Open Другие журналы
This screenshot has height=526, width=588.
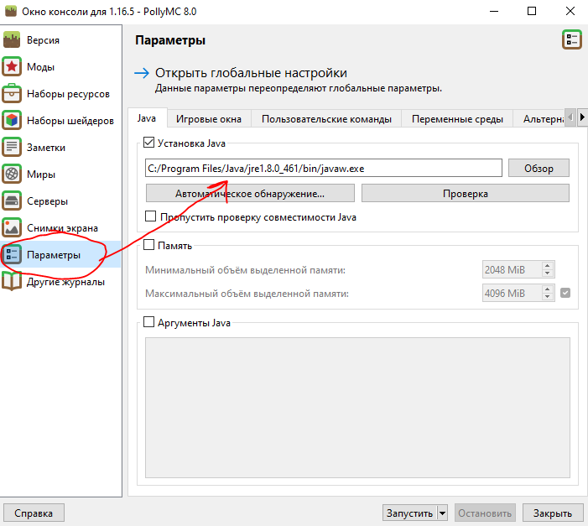point(65,282)
